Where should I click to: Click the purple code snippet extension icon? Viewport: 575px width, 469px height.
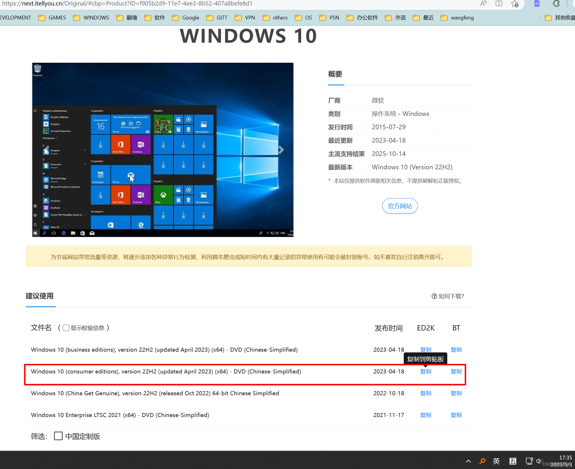point(537,4)
